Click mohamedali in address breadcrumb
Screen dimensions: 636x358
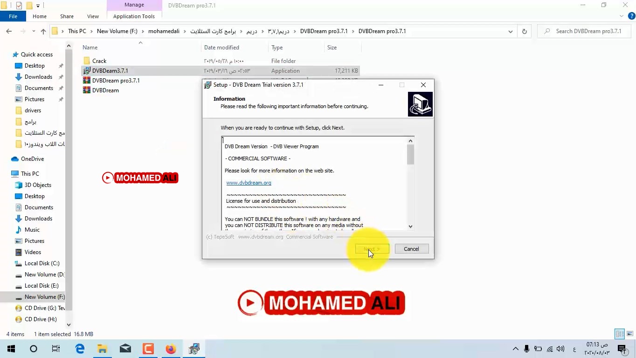(x=164, y=31)
